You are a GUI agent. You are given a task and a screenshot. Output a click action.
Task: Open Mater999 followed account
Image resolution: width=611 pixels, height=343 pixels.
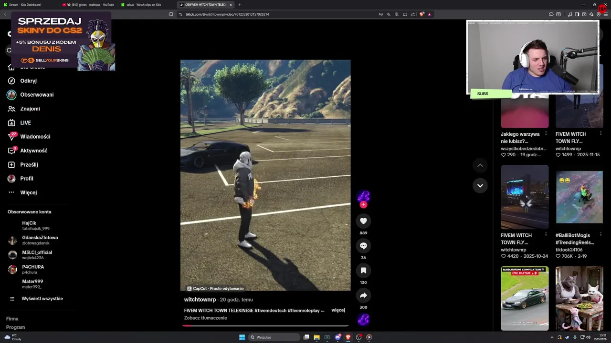[32, 284]
